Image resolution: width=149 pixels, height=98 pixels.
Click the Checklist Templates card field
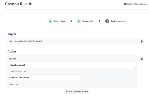(x=44, y=77)
